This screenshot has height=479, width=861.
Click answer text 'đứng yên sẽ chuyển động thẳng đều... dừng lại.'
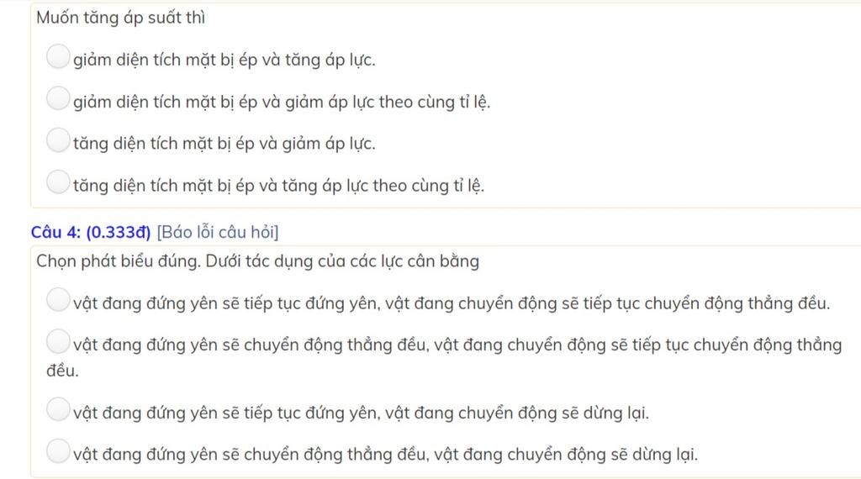click(x=385, y=455)
